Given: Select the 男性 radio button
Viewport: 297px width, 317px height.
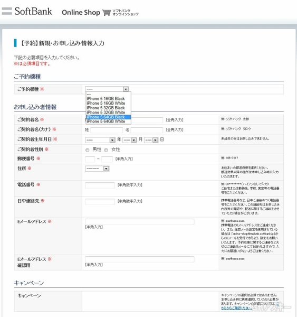Looking at the screenshot, I should (87, 150).
